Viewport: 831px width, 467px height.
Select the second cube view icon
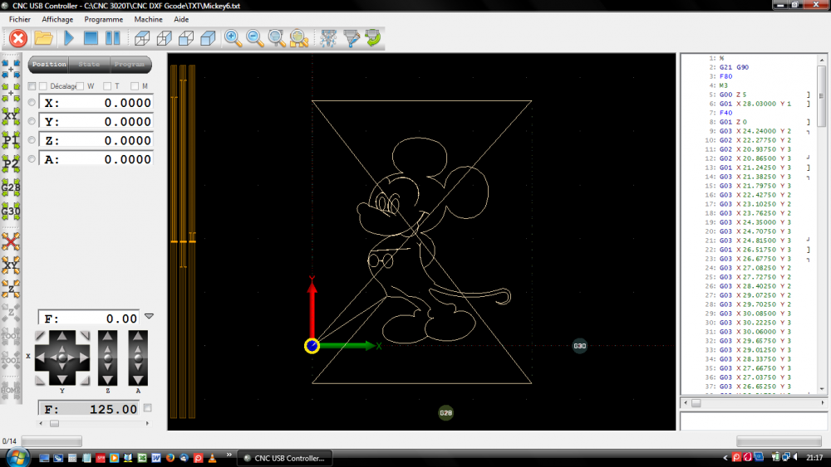pyautogui.click(x=165, y=38)
